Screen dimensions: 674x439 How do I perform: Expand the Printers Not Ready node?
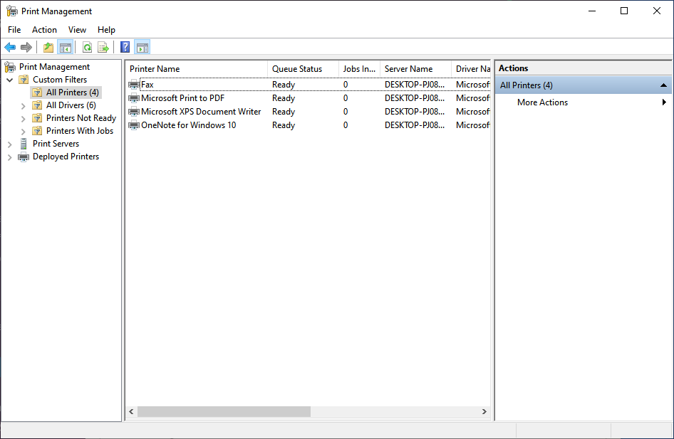tap(24, 119)
